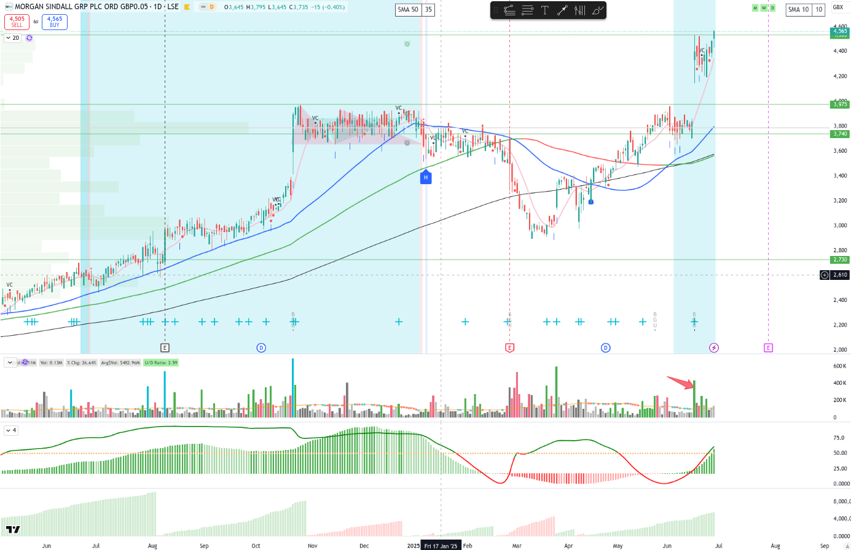This screenshot has width=851, height=550.
Task: Toggle the M timeframe indicator badge
Action: [x=755, y=8]
